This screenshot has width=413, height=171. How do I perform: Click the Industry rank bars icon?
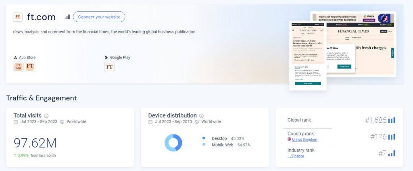(x=392, y=153)
